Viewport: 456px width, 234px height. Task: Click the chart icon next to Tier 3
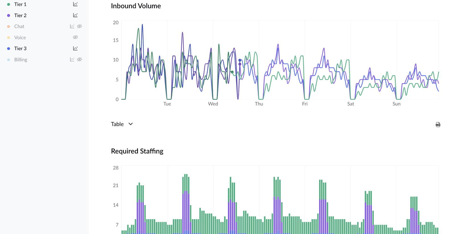(75, 48)
